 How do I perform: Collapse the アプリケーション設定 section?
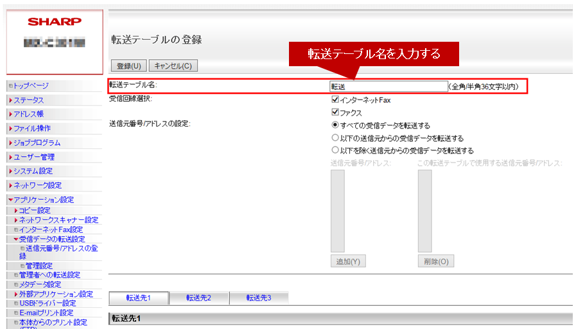pos(40,200)
